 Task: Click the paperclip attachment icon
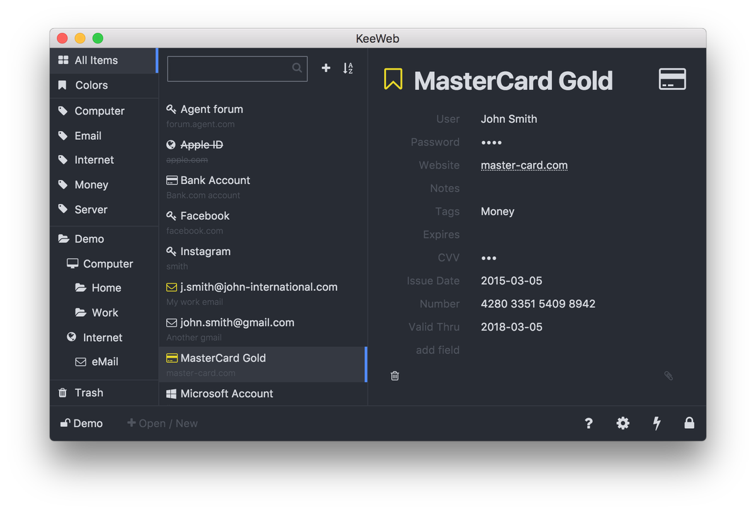668,376
